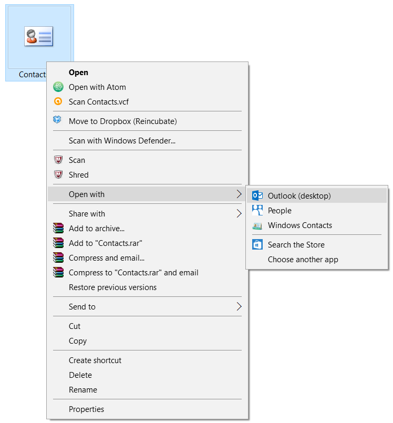Image resolution: width=393 pixels, height=423 pixels.
Task: Click the WinRAR icon beside Add to archive
Action: [x=58, y=228]
